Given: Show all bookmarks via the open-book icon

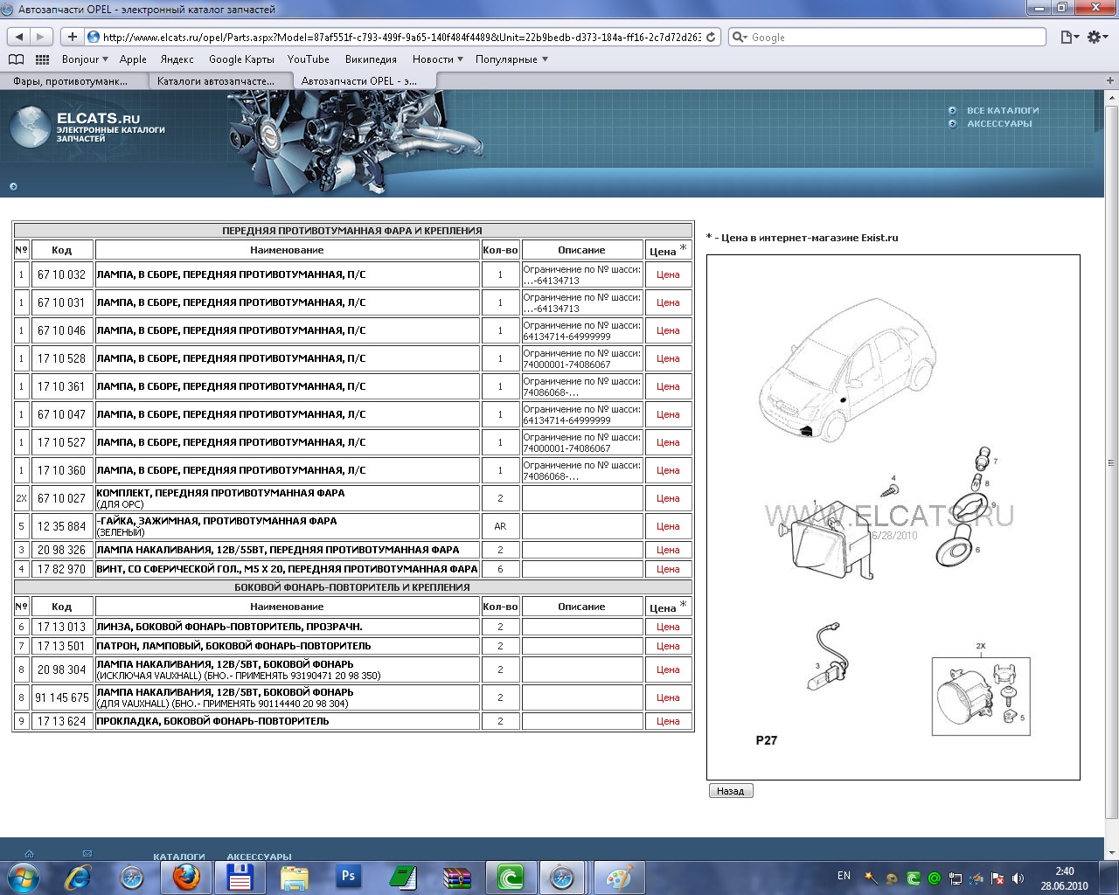Looking at the screenshot, I should pos(16,59).
